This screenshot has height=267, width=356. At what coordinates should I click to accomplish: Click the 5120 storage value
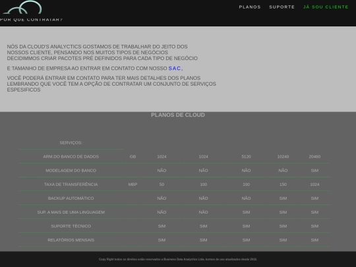(x=246, y=157)
